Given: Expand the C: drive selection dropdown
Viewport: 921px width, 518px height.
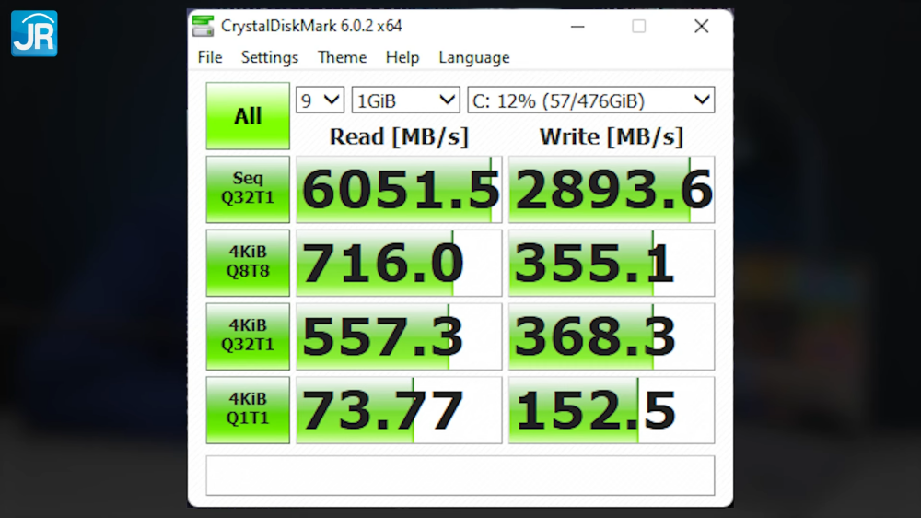Looking at the screenshot, I should [591, 100].
